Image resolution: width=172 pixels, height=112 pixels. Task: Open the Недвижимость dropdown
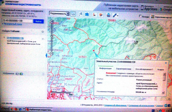coord(60,13)
